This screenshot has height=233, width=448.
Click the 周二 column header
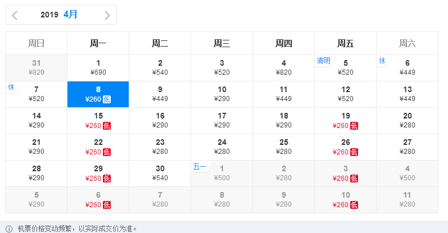click(x=160, y=43)
